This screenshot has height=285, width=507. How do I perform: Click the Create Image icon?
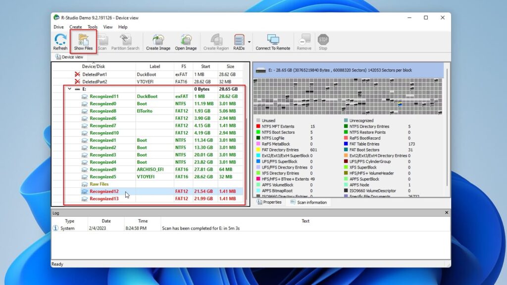tap(158, 42)
